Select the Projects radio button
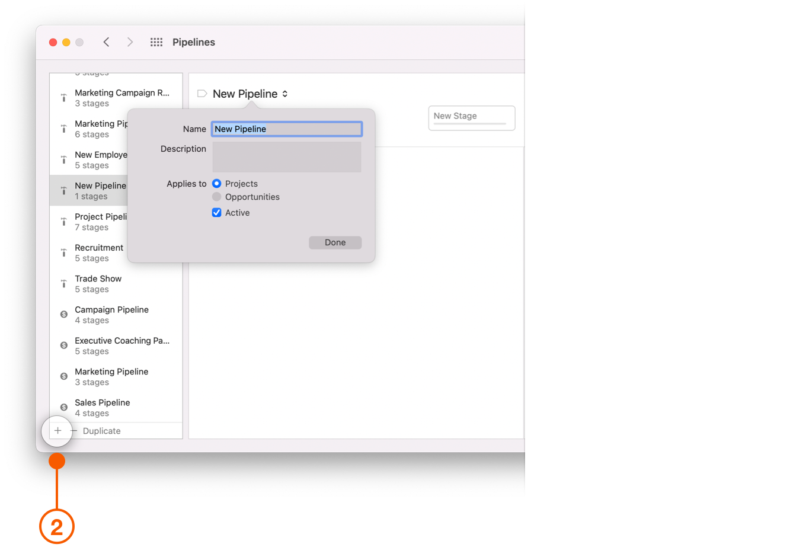 pyautogui.click(x=216, y=183)
